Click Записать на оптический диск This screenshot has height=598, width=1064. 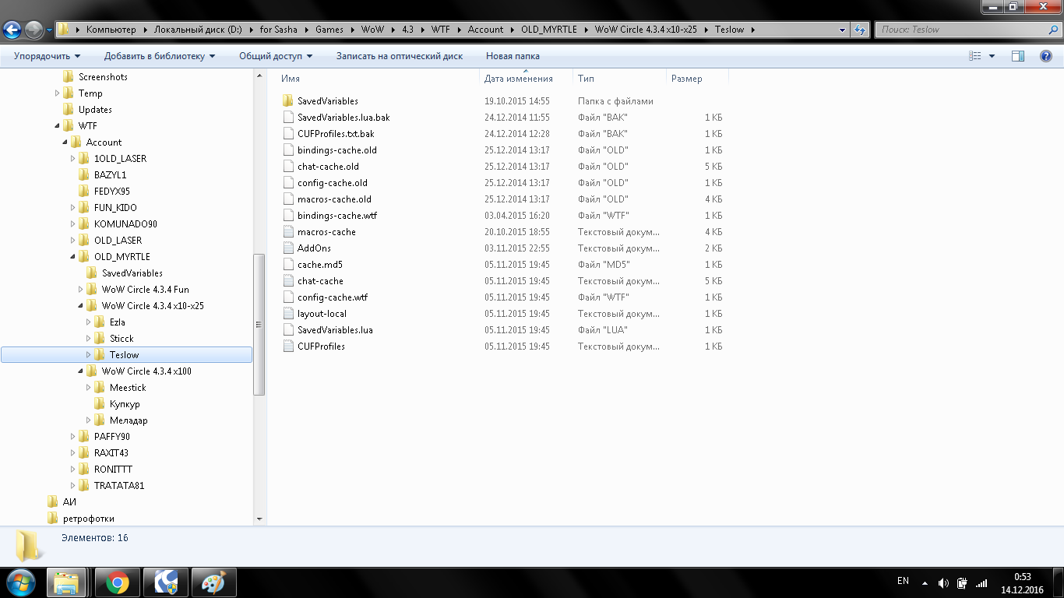click(x=399, y=56)
